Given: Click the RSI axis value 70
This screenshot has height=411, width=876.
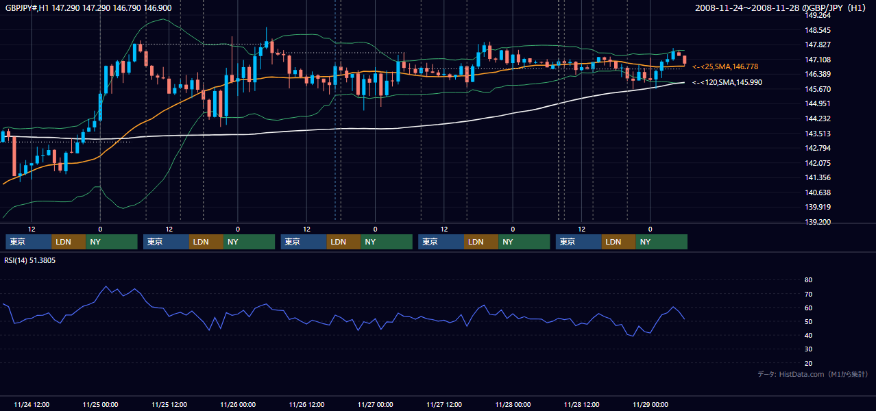Looking at the screenshot, I should click(x=809, y=294).
